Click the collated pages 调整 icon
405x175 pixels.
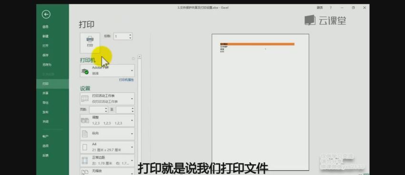[x=85, y=120]
